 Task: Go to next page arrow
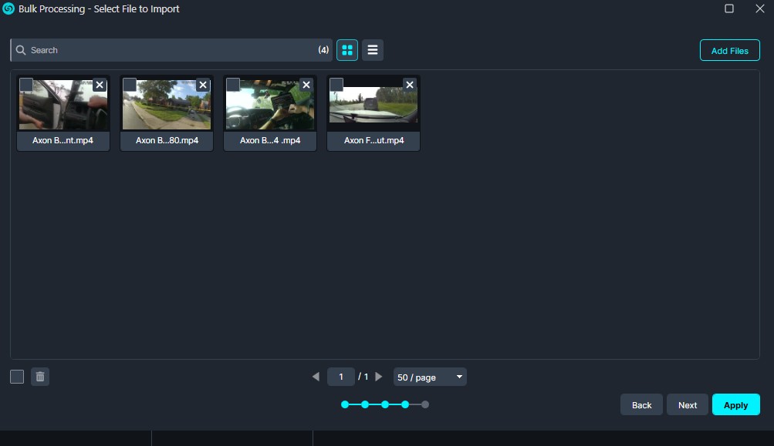point(379,377)
